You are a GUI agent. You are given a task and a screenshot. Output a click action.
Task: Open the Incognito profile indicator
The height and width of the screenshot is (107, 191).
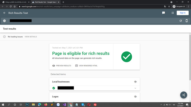pos(179,6)
